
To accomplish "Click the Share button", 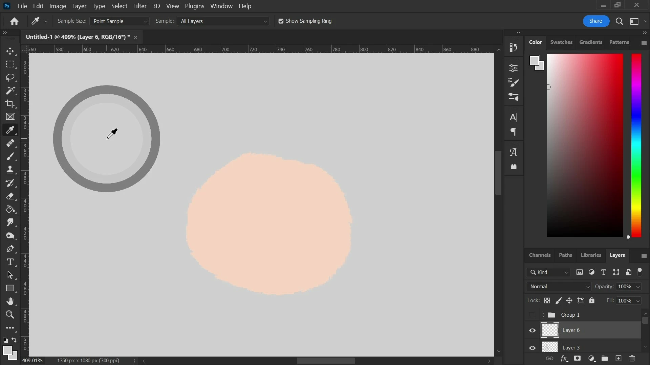I will [595, 21].
